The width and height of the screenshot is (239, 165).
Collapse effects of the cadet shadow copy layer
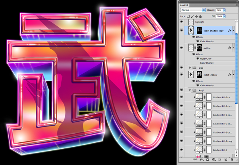(x=233, y=31)
